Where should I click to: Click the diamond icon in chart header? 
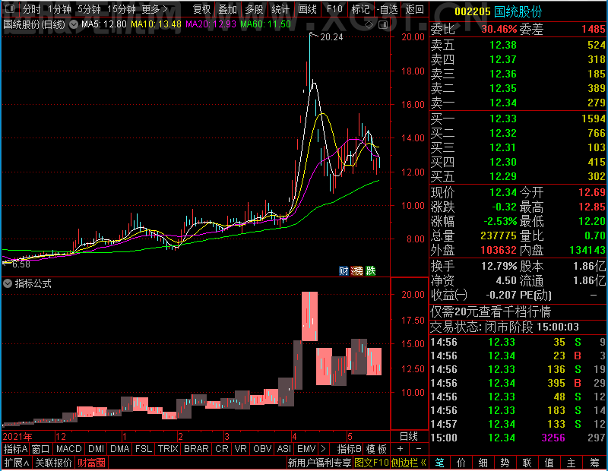(x=369, y=25)
